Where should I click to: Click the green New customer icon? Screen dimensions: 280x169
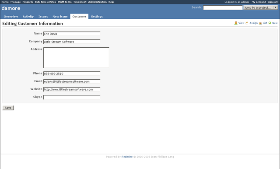(270, 23)
